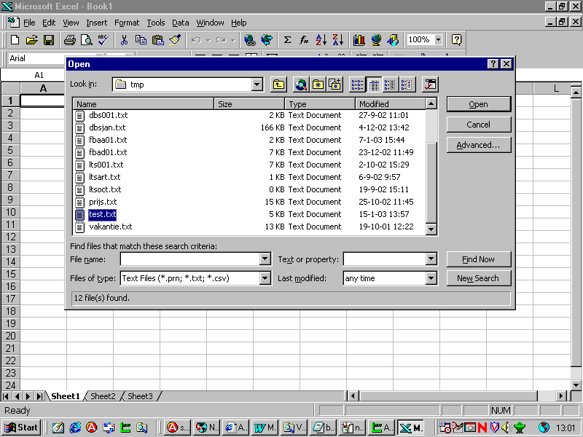Click the Chart Wizard toolbar icon
Screen dimensions: 583x437
359,40
